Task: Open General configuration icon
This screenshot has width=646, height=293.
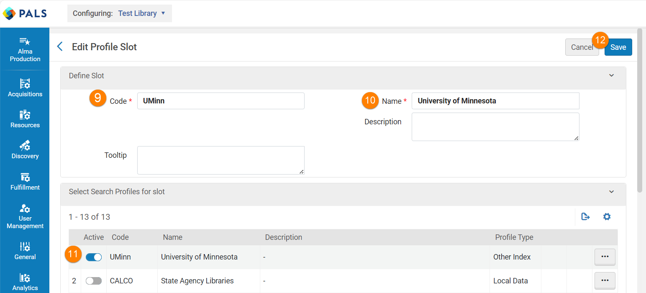Action: [x=25, y=247]
